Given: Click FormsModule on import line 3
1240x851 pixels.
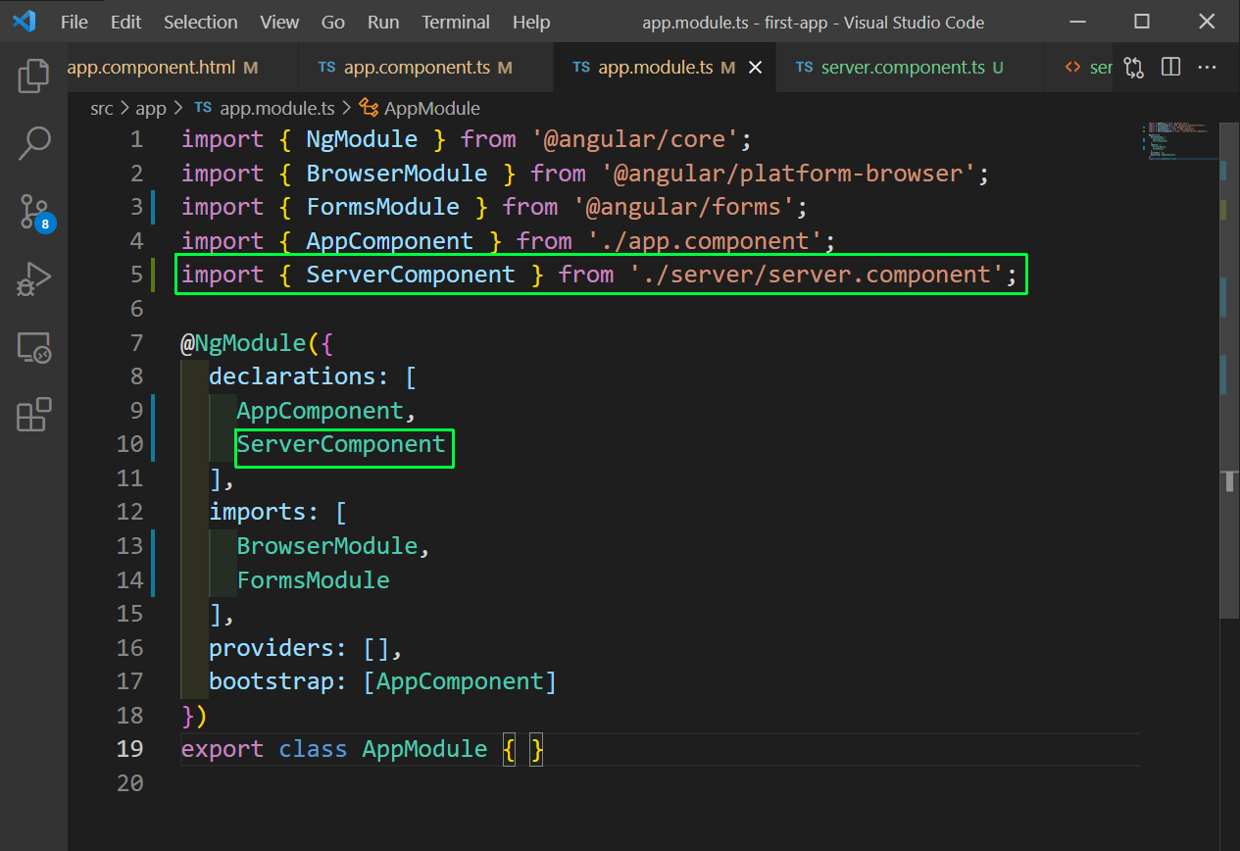Looking at the screenshot, I should click(383, 207).
